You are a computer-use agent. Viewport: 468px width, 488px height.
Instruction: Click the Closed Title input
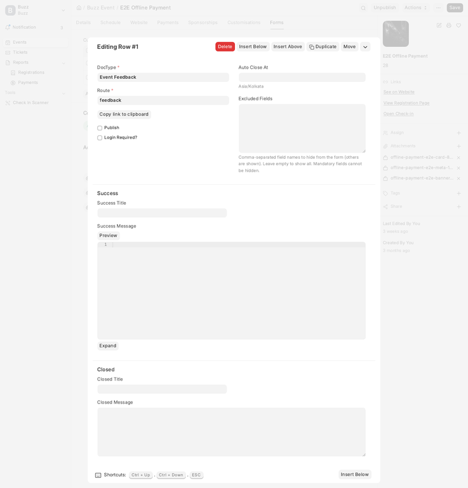pyautogui.click(x=162, y=389)
